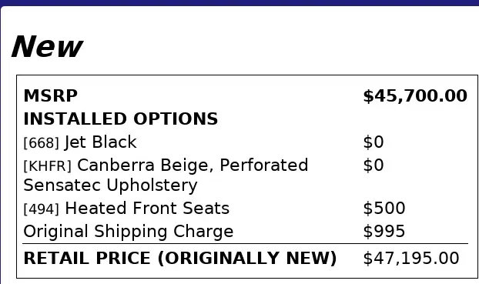The width and height of the screenshot is (479, 284).
Task: Click the [494] option code
Action: point(42,209)
